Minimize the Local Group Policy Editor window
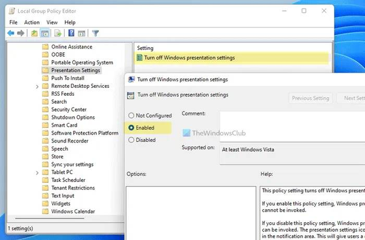The height and width of the screenshot is (240, 365). click(284, 11)
